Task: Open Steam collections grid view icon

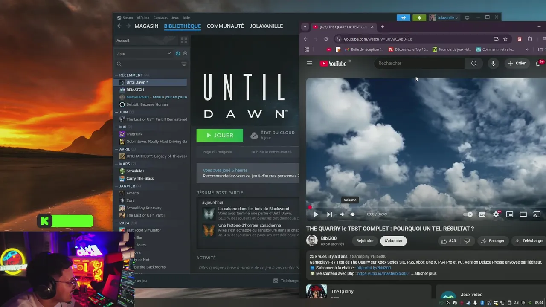Action: click(x=184, y=41)
